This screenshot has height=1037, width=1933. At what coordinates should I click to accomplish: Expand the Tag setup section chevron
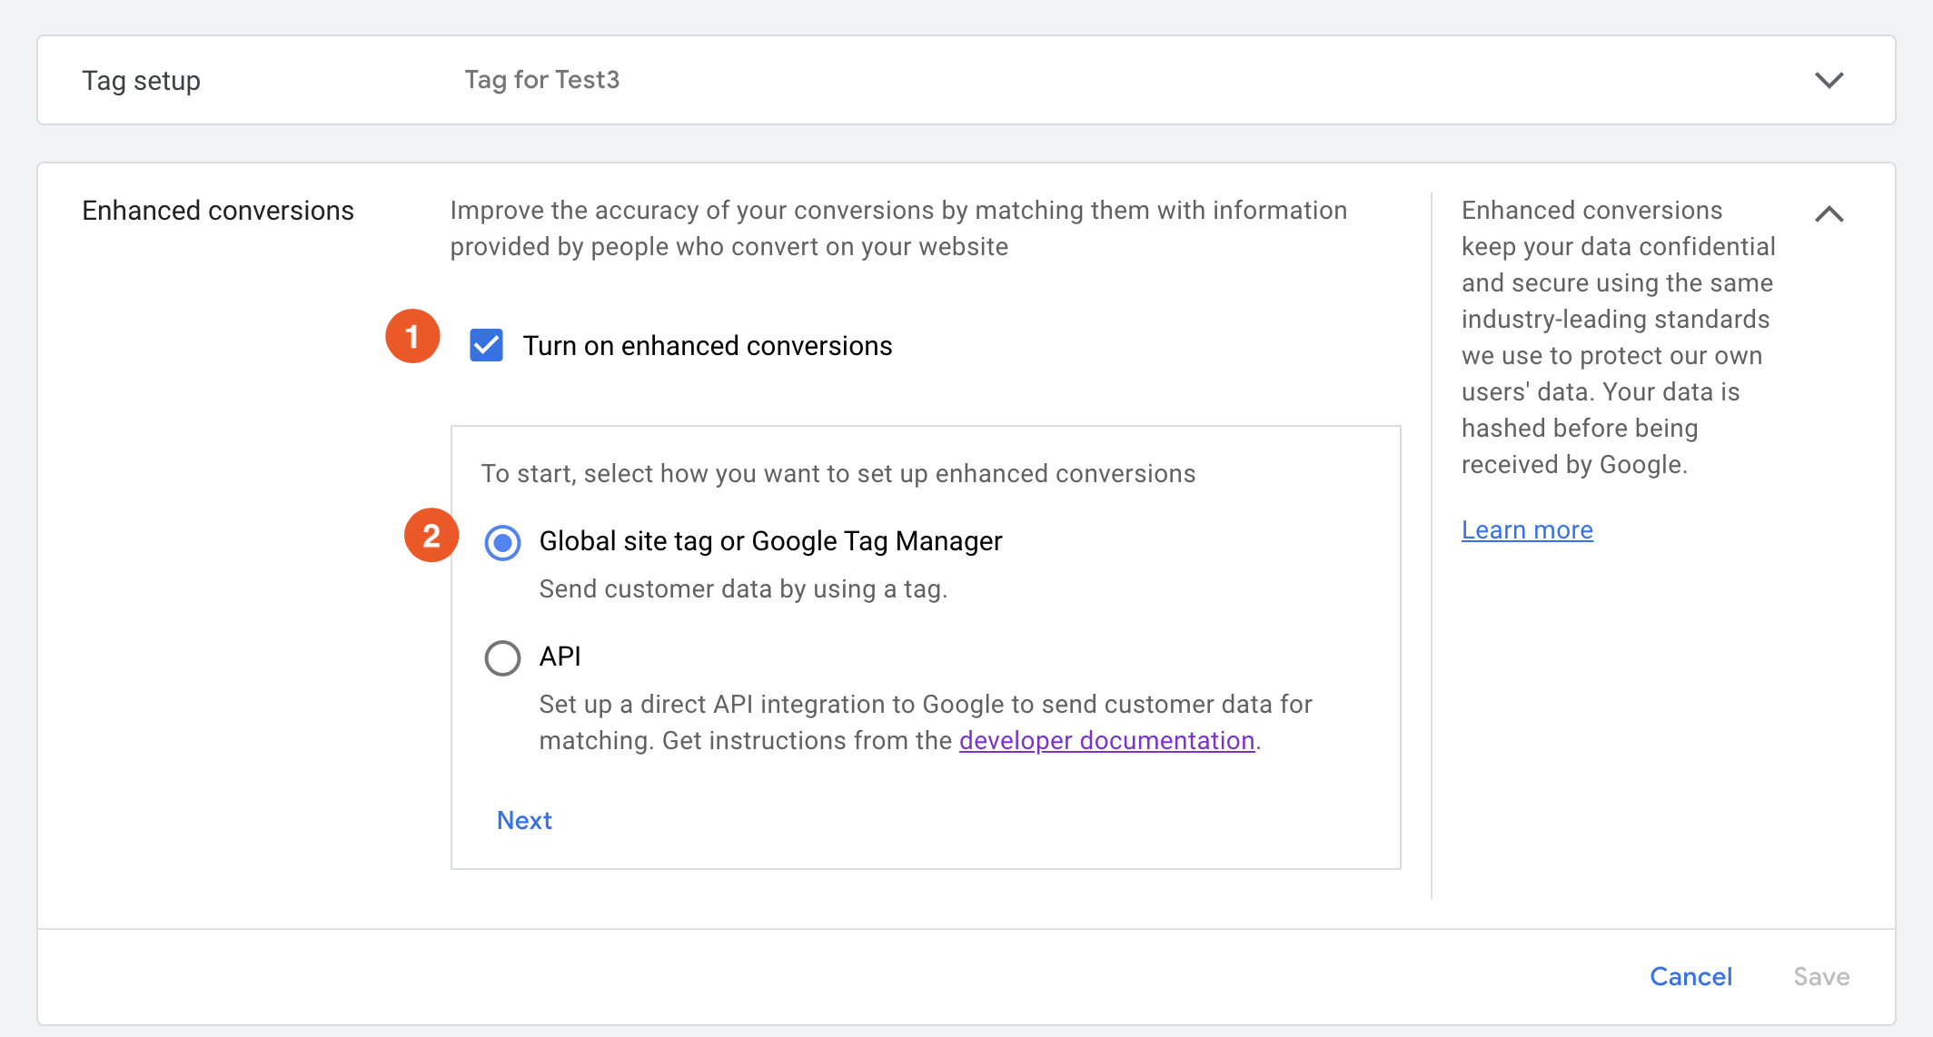click(x=1829, y=80)
